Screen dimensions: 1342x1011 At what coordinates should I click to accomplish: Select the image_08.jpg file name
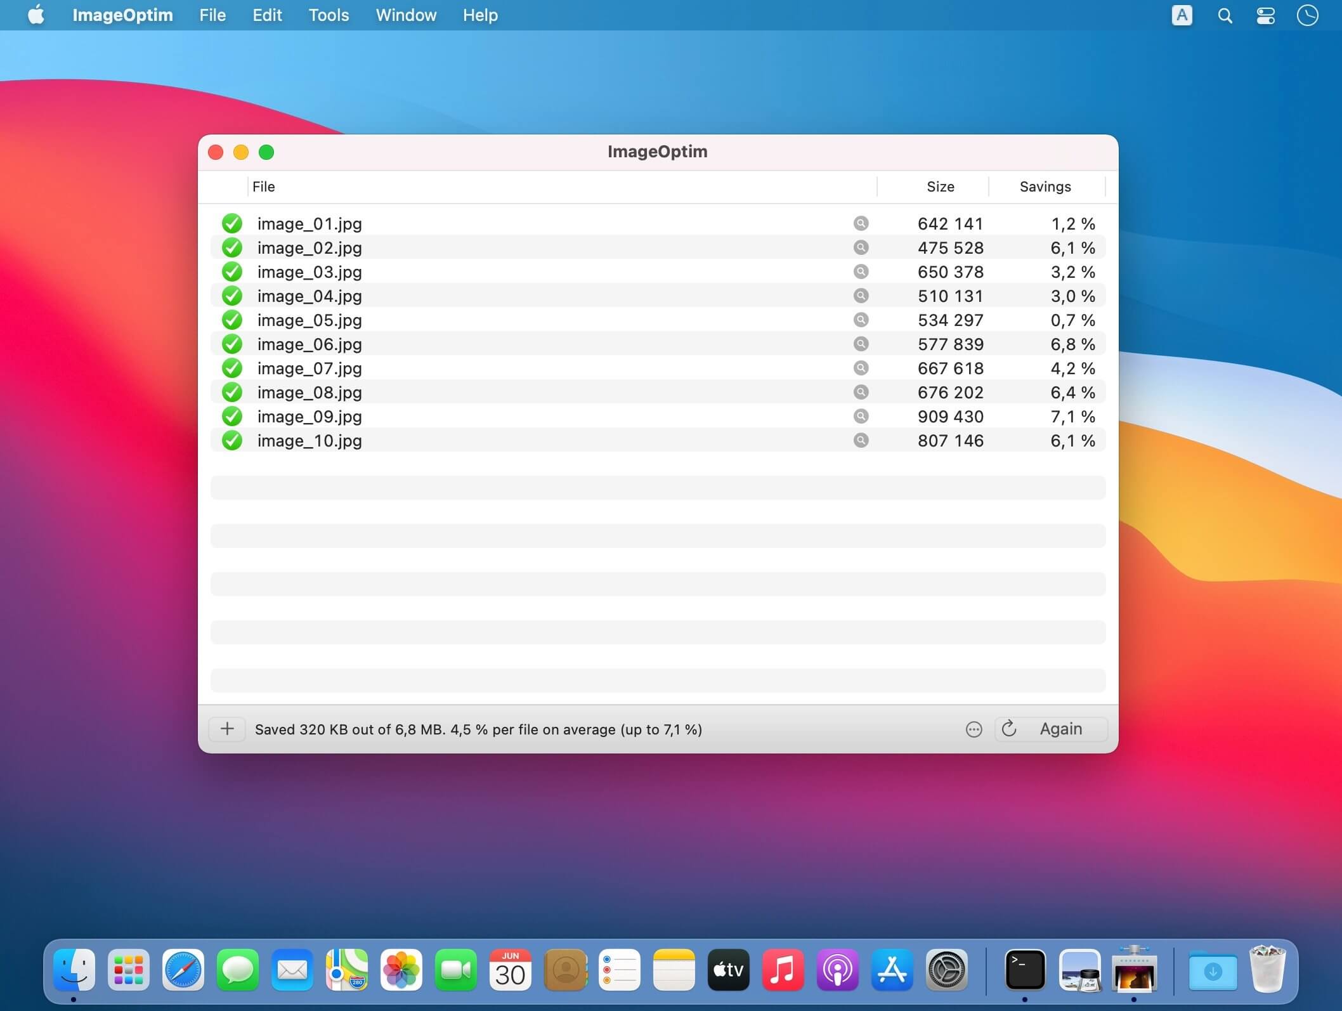(x=309, y=393)
